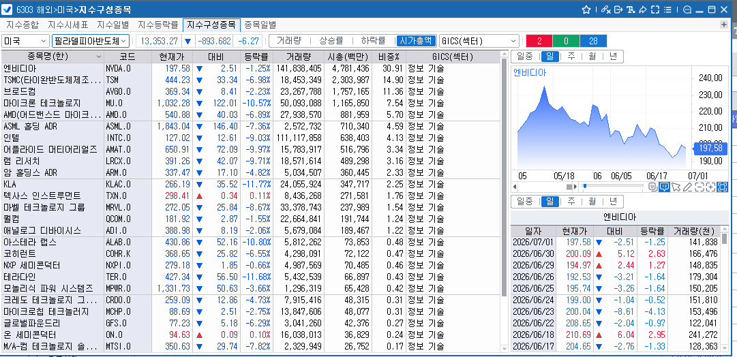Click the scroll-up arrow of the stock table
This screenshot has height=357, width=737.
tap(505, 55)
